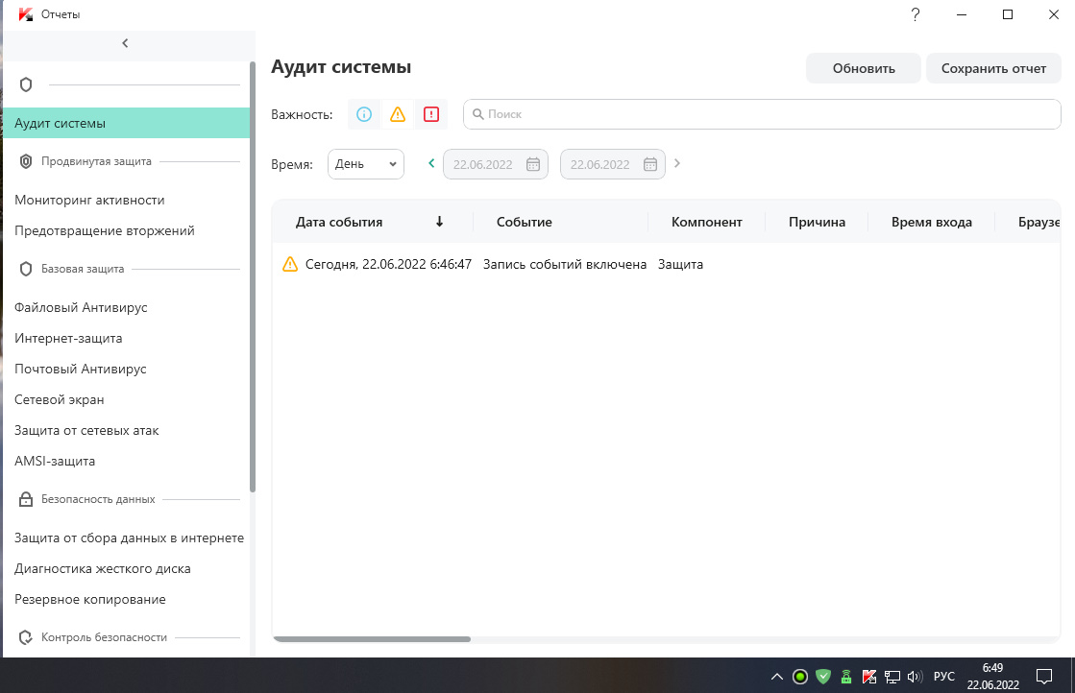Viewport: 1075px width, 693px height.
Task: Open Защита от сбора данных в интернете
Action: tap(130, 538)
